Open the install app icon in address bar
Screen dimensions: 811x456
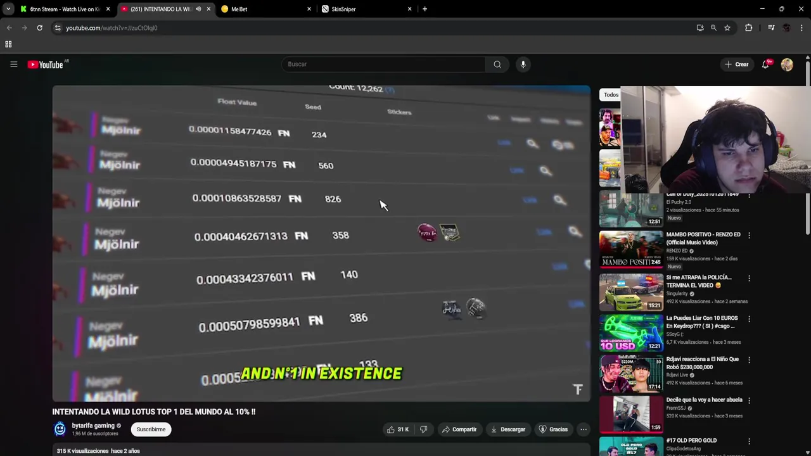point(700,28)
